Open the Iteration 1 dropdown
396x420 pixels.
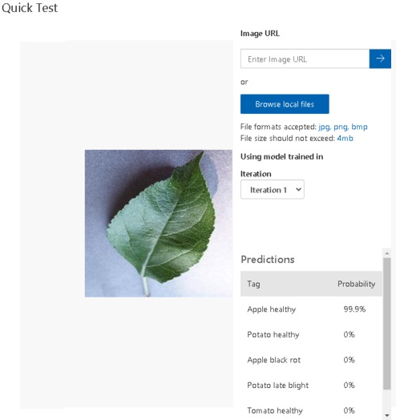273,190
